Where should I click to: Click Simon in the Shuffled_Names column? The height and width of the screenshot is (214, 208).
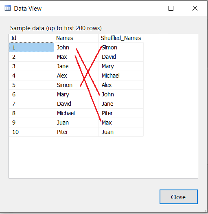(121, 47)
